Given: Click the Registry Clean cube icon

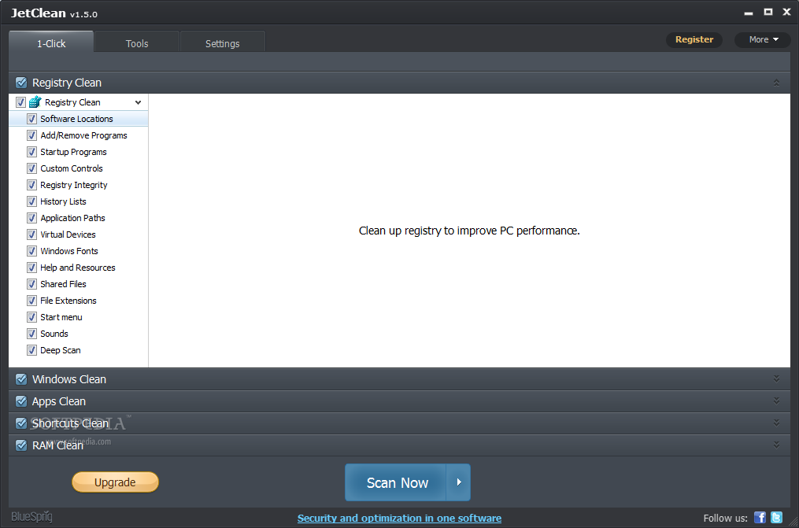Looking at the screenshot, I should pyautogui.click(x=35, y=102).
